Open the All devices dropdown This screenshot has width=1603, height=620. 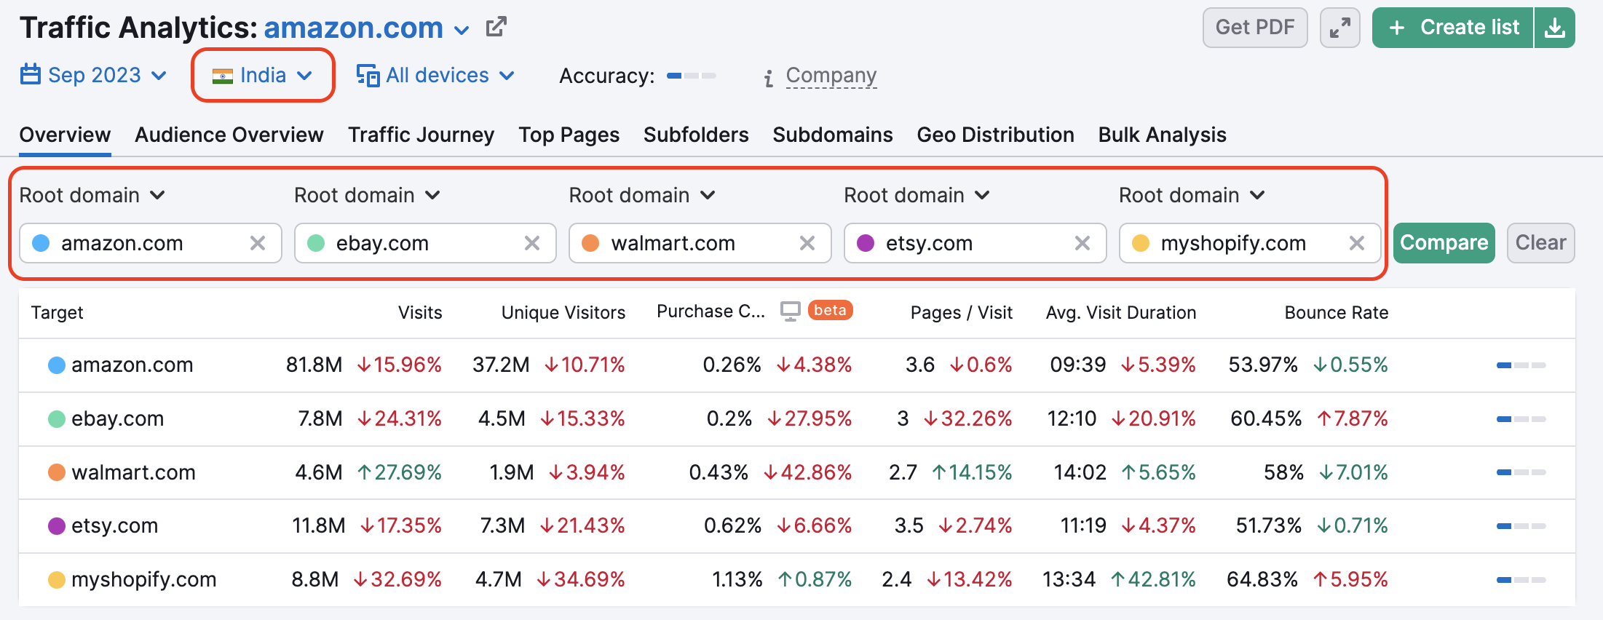[436, 75]
